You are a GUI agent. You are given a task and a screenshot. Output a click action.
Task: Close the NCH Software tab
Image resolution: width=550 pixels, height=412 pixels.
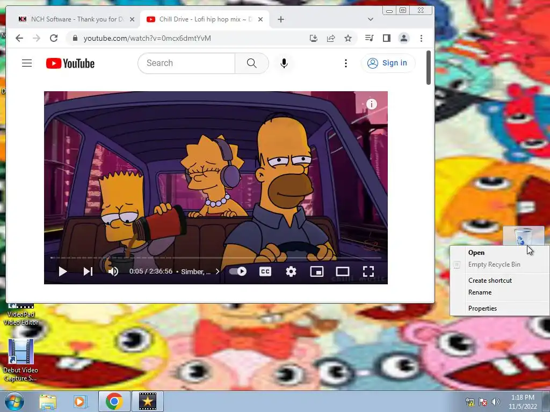click(132, 19)
